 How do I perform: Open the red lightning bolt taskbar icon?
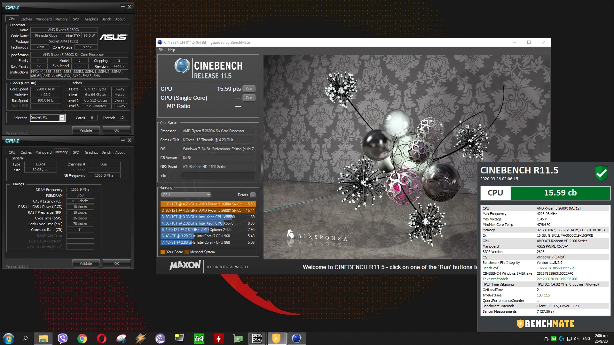tap(218, 339)
